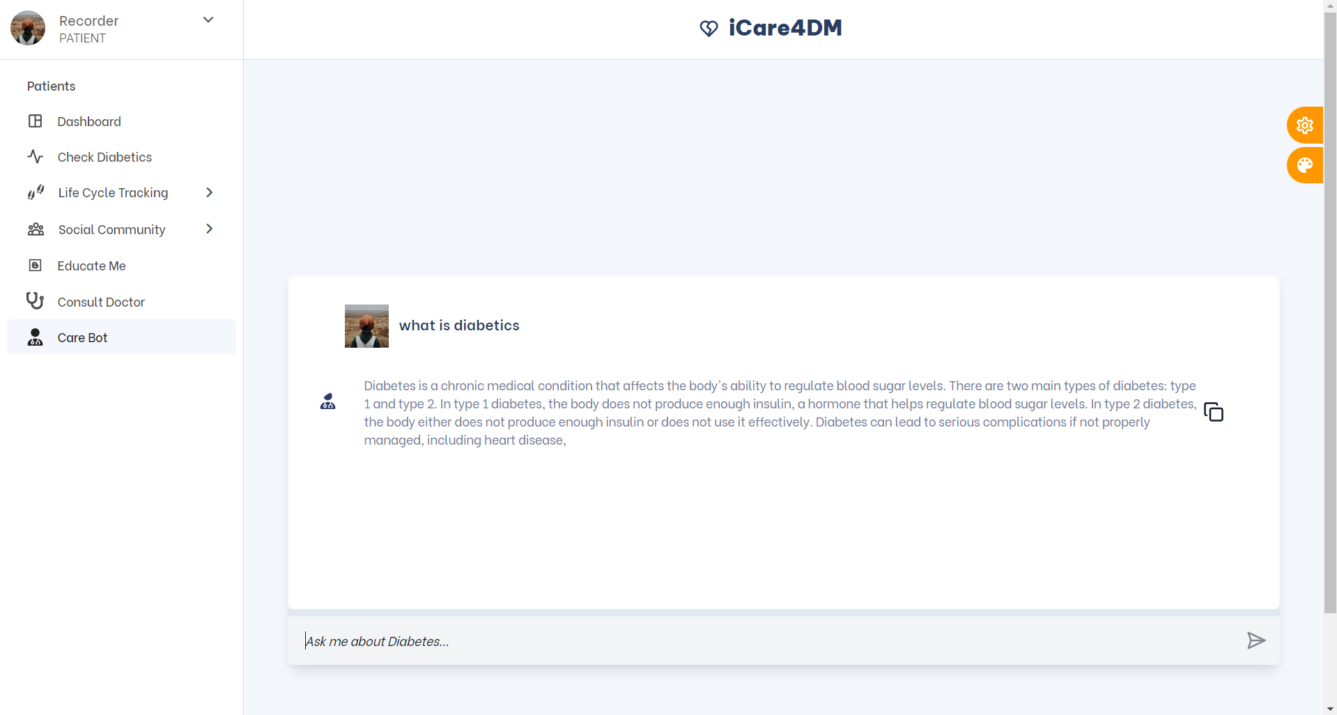Click the Check Diabetics heartbeat icon
Image resolution: width=1337 pixels, height=715 pixels.
coord(36,157)
